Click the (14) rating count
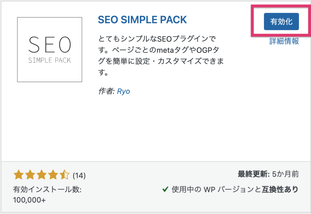Viewport: 311px width, 214px height. [79, 175]
